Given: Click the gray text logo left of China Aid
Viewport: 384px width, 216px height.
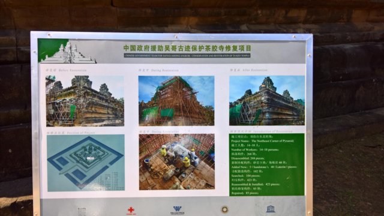Looking at the screenshot, I should (x=82, y=211).
